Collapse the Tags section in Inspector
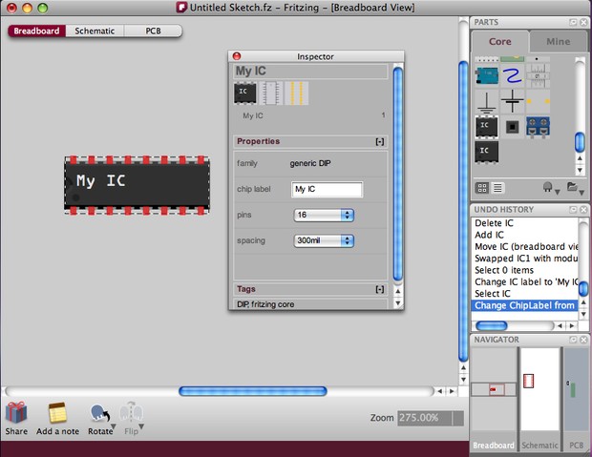 (380, 289)
